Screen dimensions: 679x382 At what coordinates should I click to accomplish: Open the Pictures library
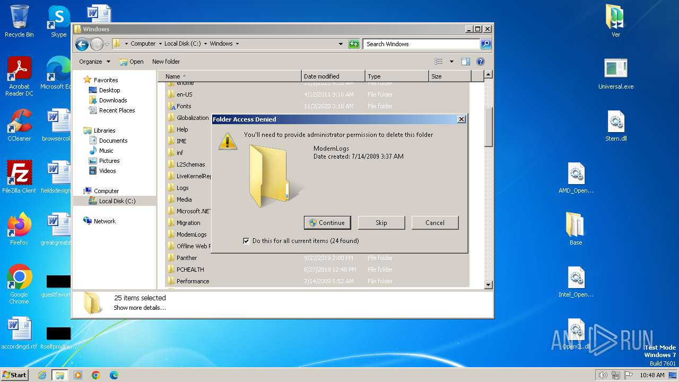pyautogui.click(x=109, y=161)
